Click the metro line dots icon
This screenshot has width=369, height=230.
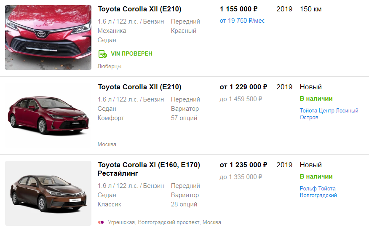point(101,222)
